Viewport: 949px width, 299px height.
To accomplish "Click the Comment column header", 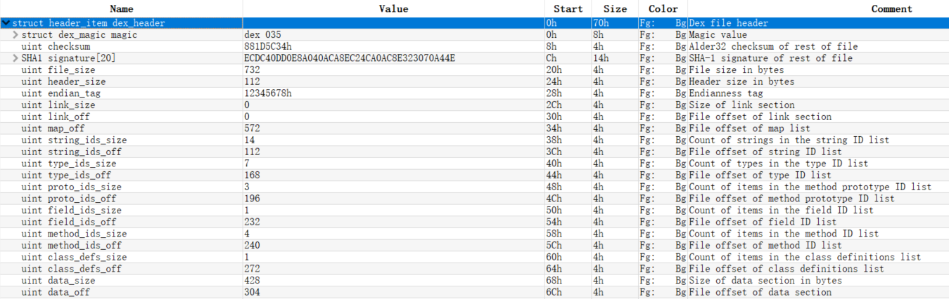I will tap(891, 9).
